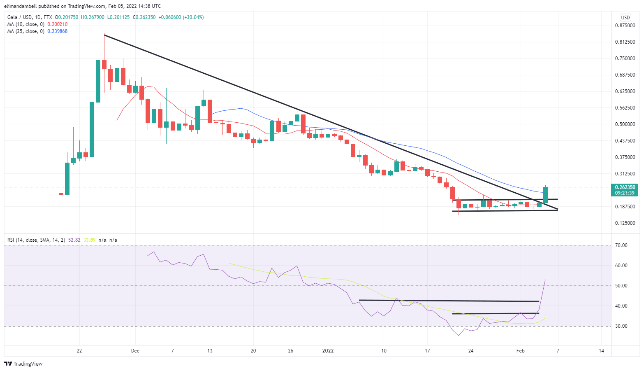Click the 2022 date label on time axis

click(328, 351)
